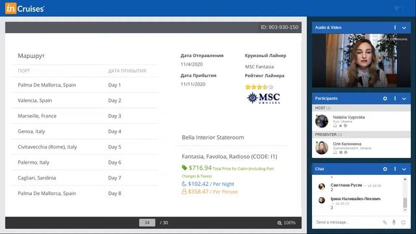Collapse the Participants panel
The image size is (416, 234).
pos(404,99)
